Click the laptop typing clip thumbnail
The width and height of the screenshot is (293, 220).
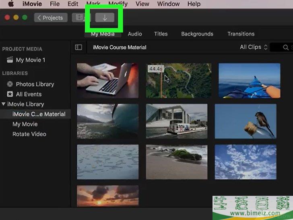(108, 81)
